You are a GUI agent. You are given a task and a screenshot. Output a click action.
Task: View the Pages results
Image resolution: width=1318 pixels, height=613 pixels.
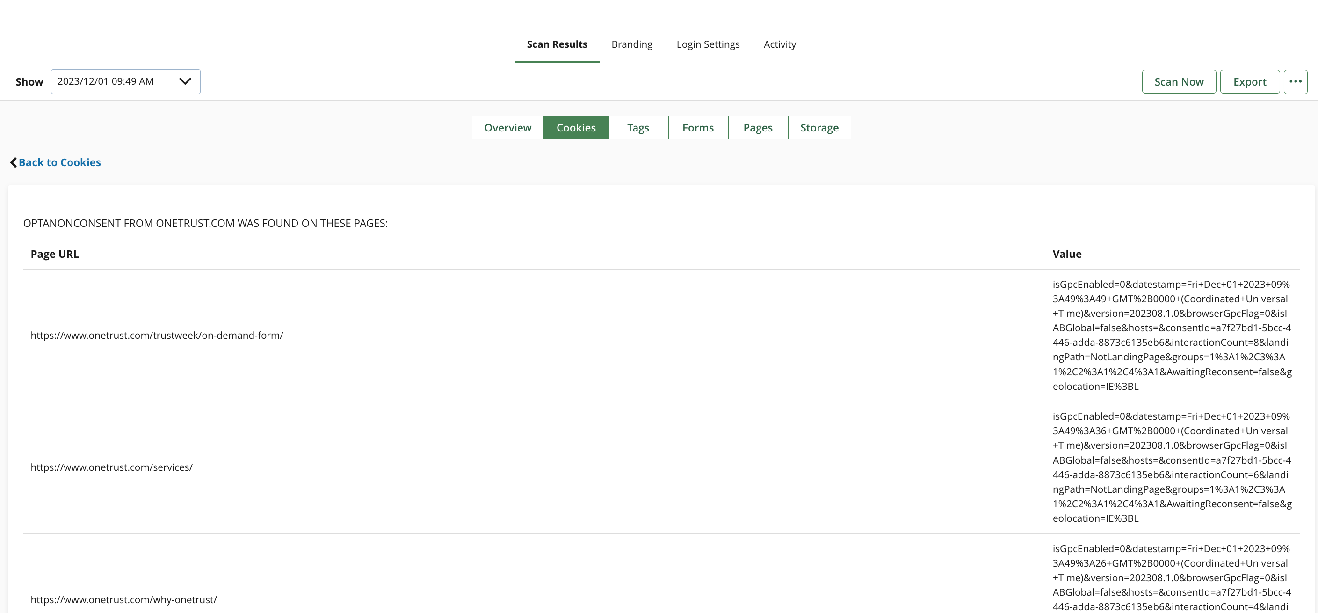pyautogui.click(x=757, y=127)
